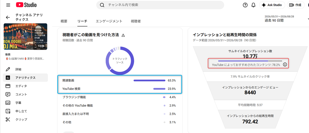Select アナリティクス in the sidebar
Screen dimensions: 309x133
point(25,78)
